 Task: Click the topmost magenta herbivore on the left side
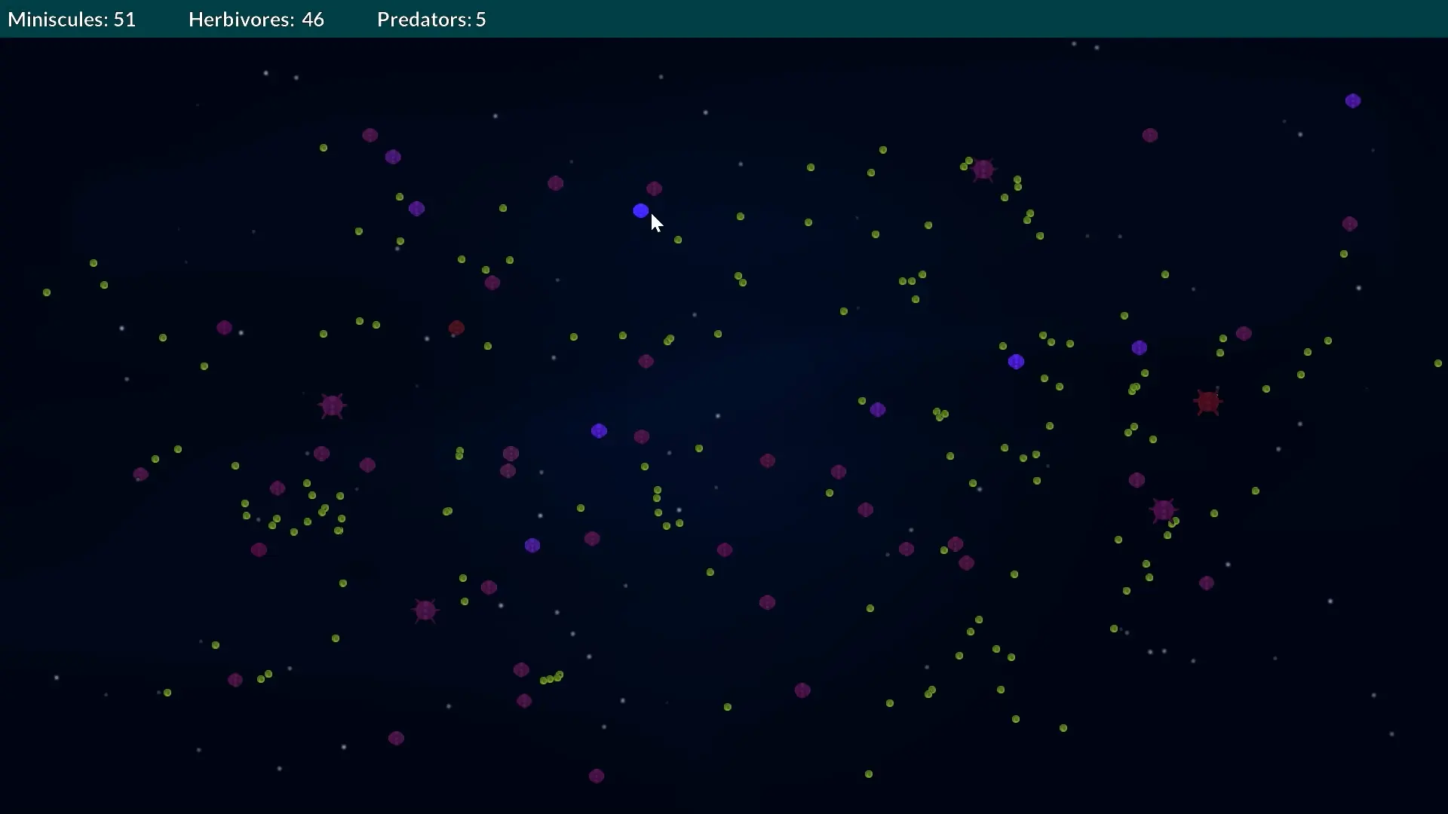[x=370, y=136]
